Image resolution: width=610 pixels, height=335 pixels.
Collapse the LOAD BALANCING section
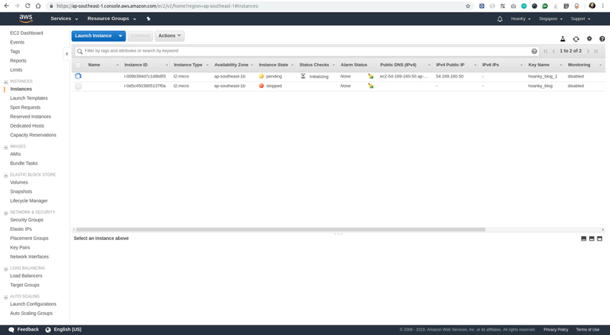click(6, 269)
